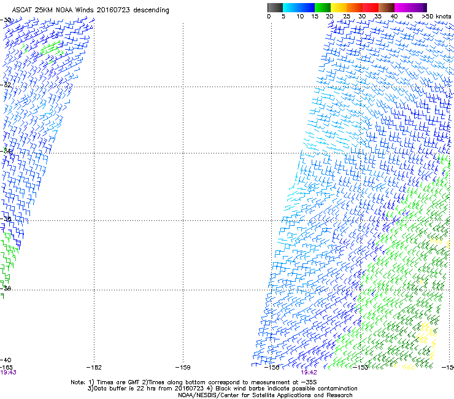Select the gray 0-5 knots legend segment
The width and height of the screenshot is (454, 399).
pos(275,7)
